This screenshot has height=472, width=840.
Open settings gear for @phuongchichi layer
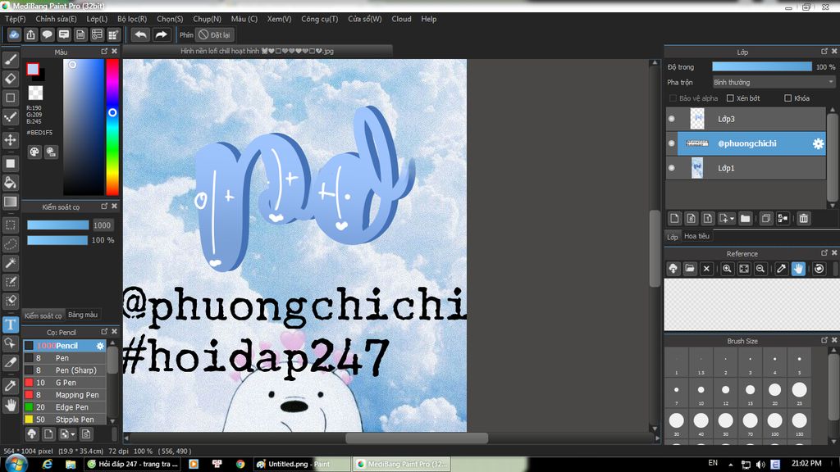[818, 143]
